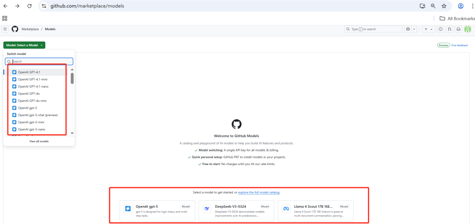Open the plus create-new dropdown
475x224 pixels.
tap(428, 29)
